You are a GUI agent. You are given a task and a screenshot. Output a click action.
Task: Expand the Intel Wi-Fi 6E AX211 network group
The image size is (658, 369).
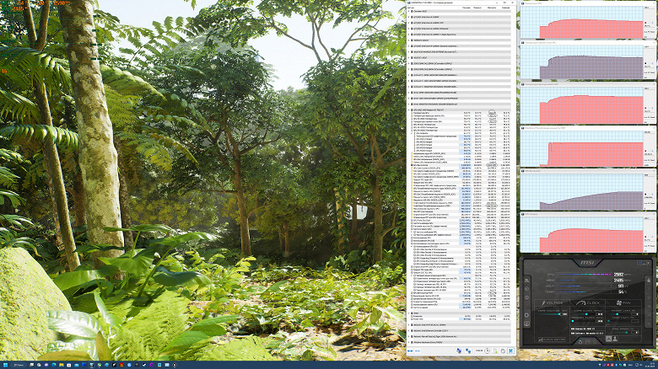click(x=409, y=325)
